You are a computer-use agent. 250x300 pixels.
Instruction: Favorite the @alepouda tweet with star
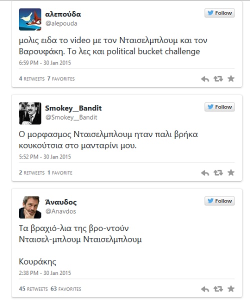(231, 78)
